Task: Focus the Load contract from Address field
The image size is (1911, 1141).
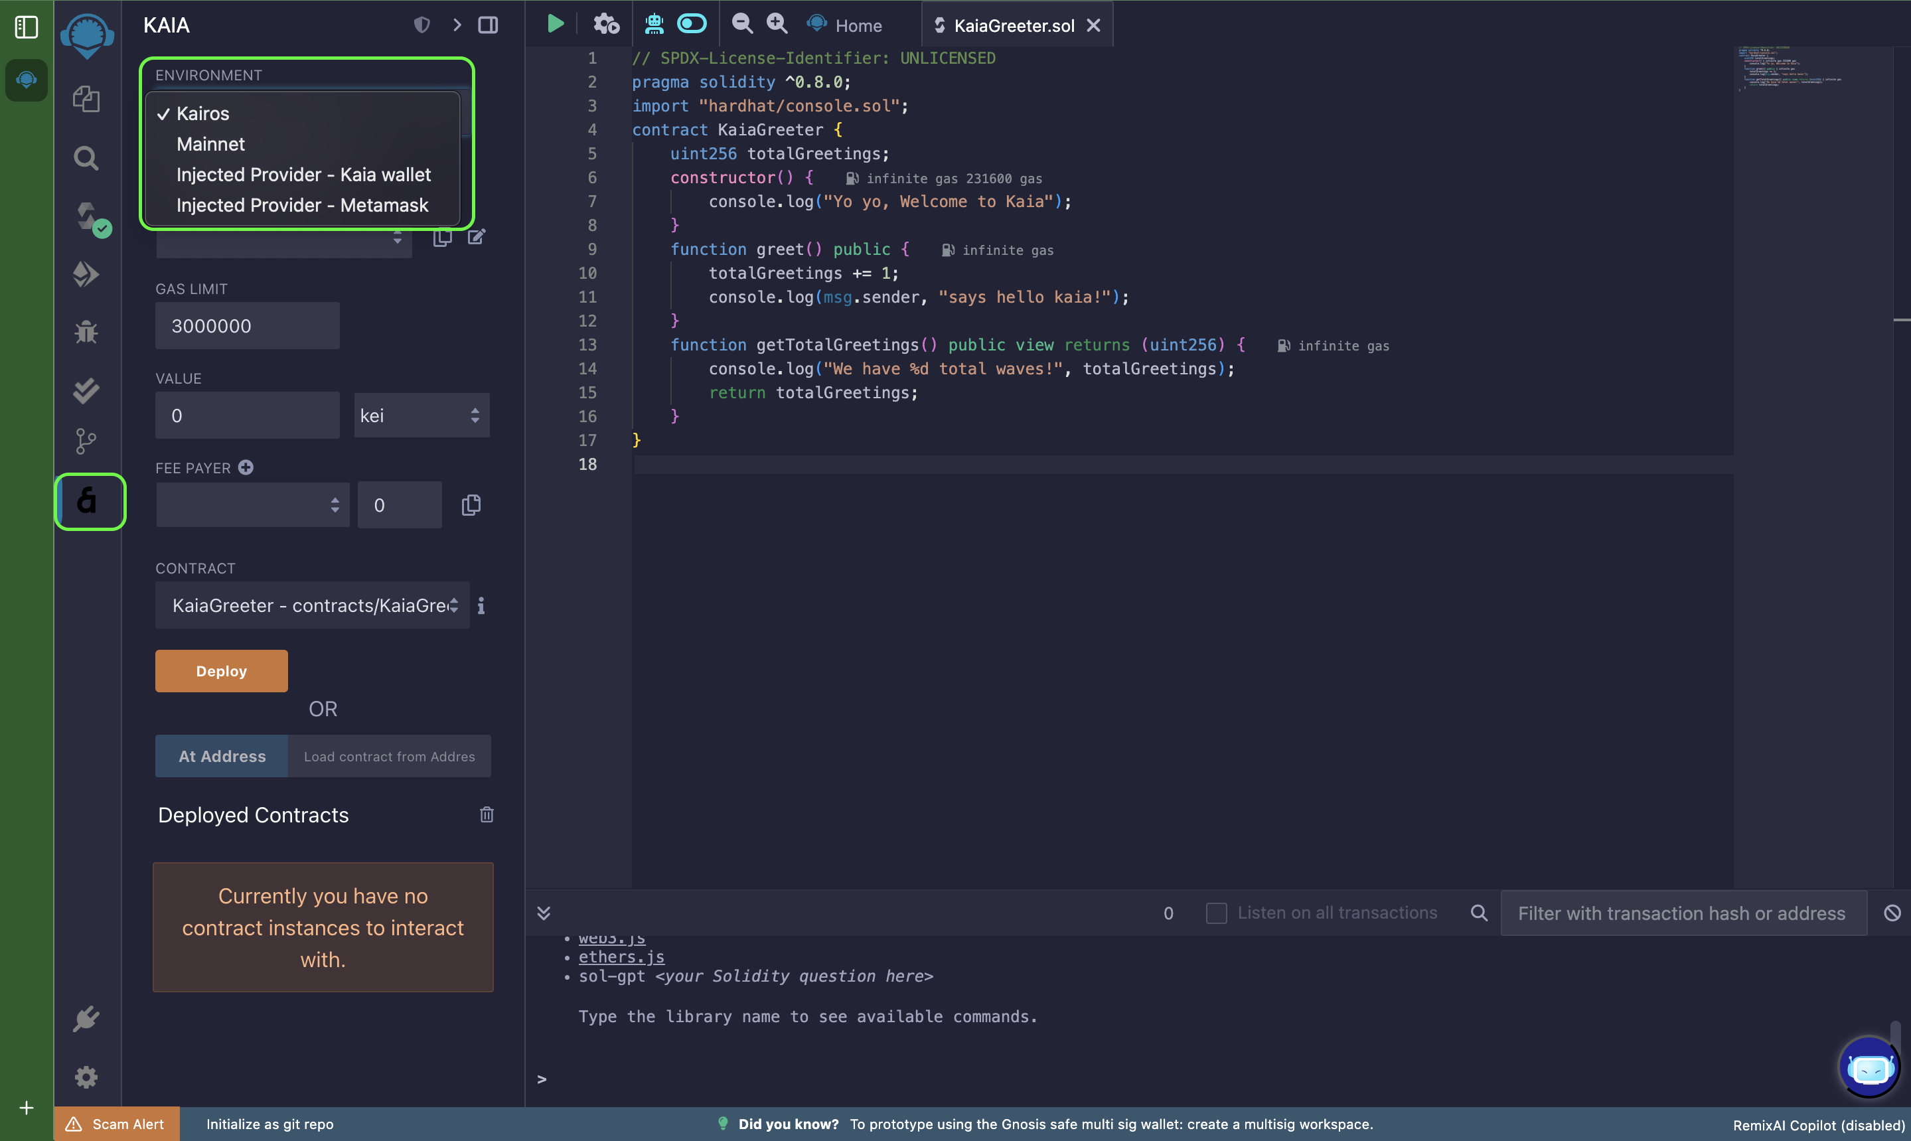Action: pyautogui.click(x=389, y=756)
